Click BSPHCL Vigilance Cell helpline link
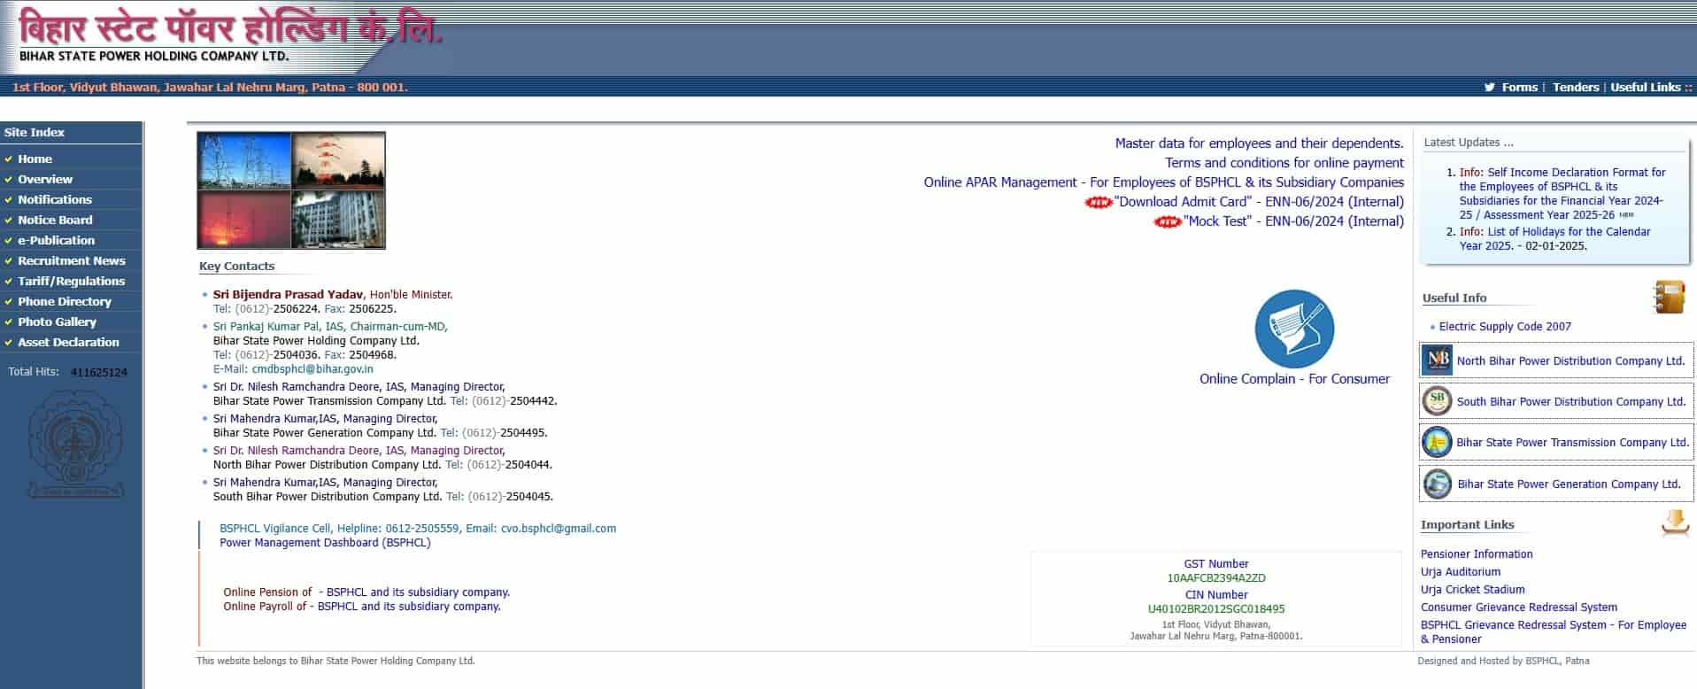 [x=418, y=529]
